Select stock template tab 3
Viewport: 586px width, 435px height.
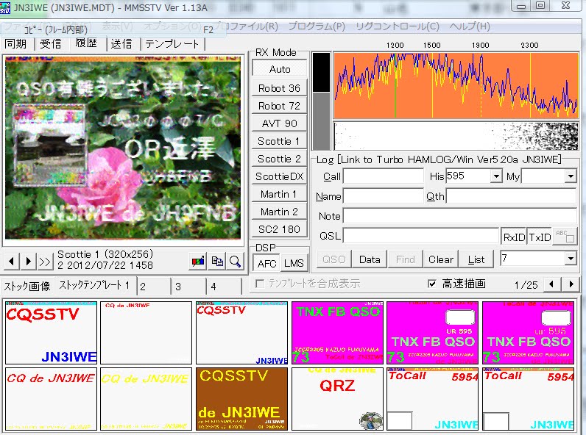188,286
